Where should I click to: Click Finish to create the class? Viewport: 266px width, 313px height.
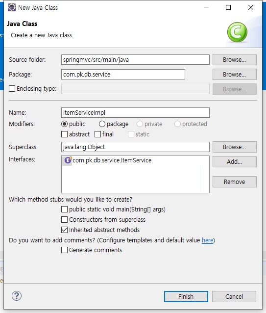[x=186, y=296]
